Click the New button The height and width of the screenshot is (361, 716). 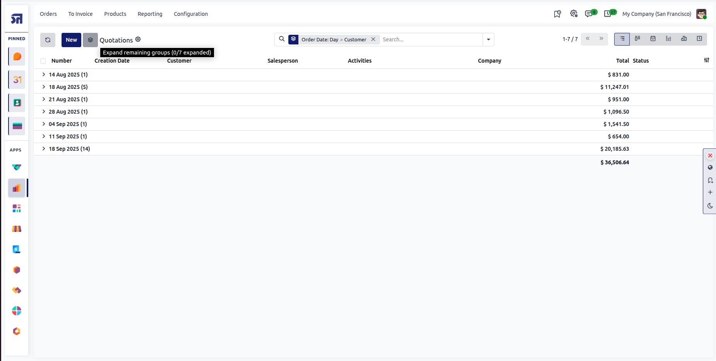71,40
